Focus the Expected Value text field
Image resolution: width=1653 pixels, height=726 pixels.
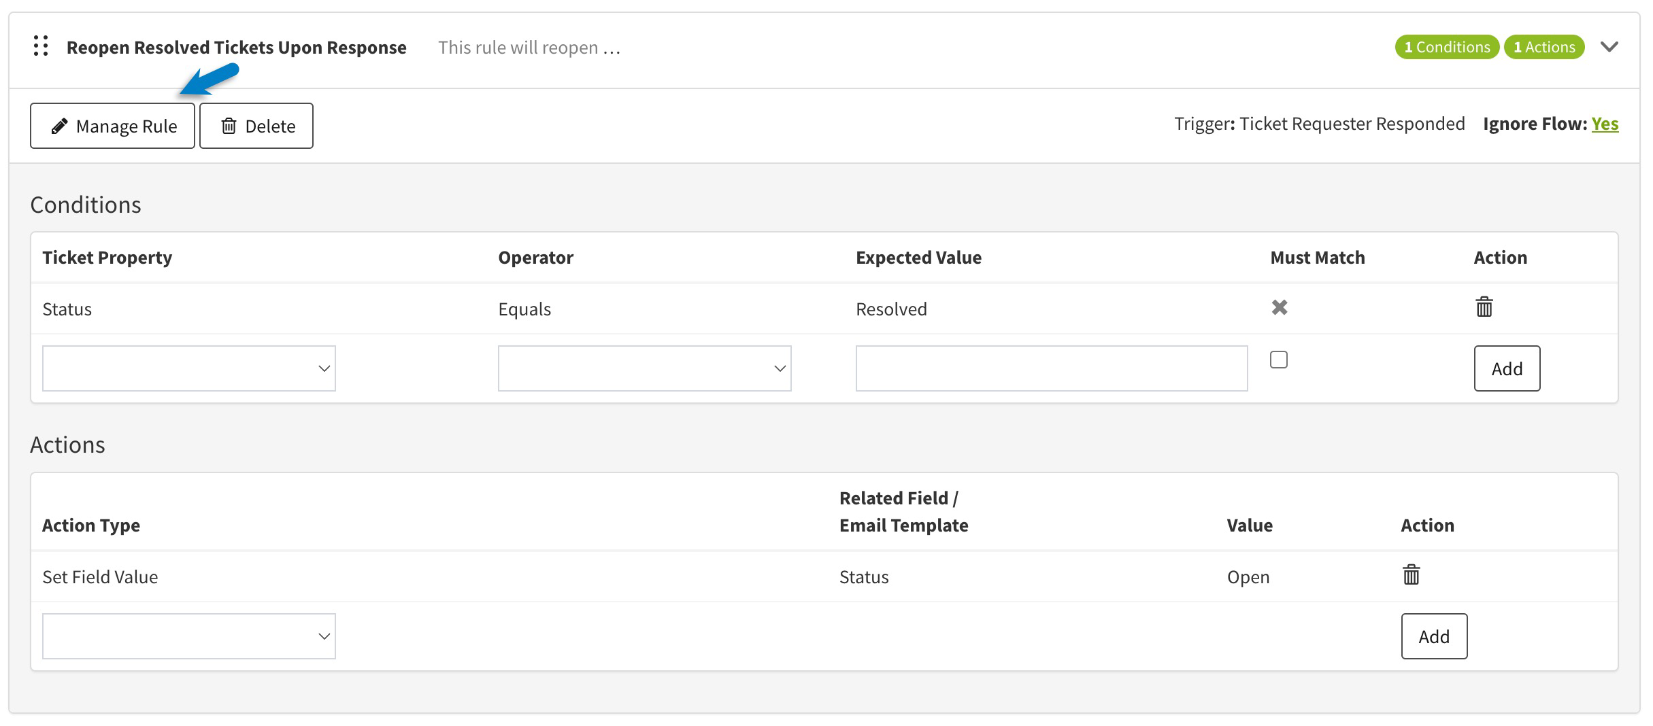click(1051, 368)
